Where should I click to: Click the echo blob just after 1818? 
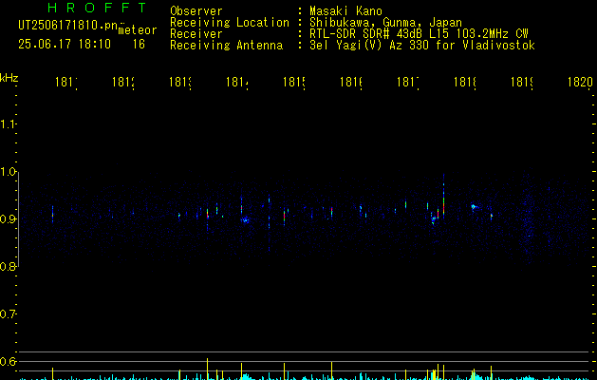click(x=474, y=207)
